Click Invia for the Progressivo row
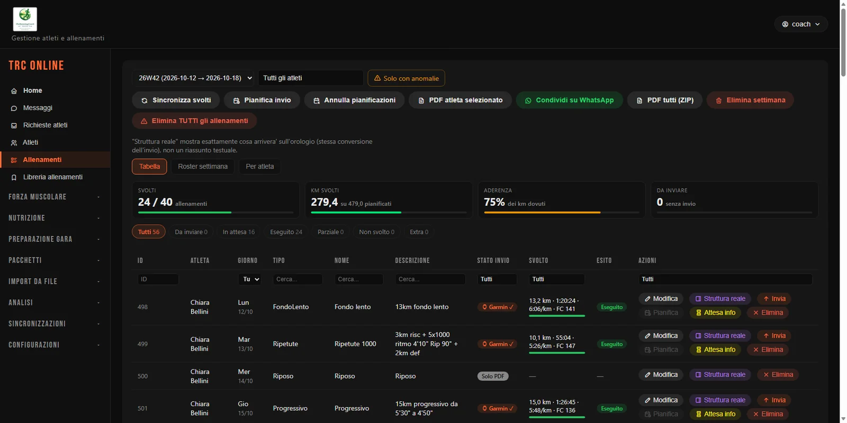This screenshot has height=423, width=847. click(774, 400)
